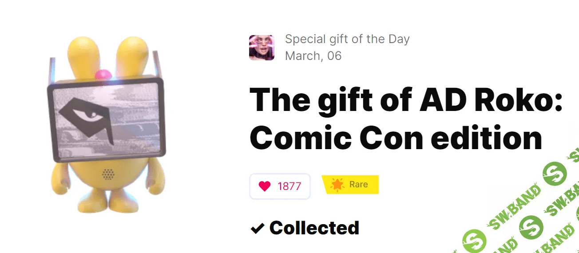Toggle the like button showing 1877
The image size is (579, 253).
coord(280,186)
